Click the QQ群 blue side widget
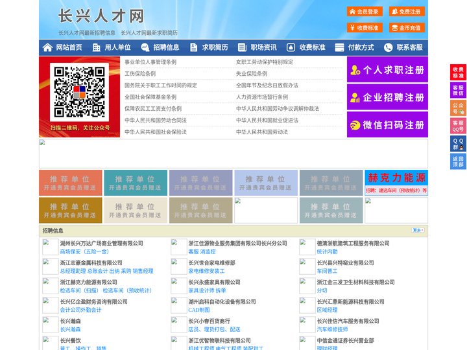 pyautogui.click(x=458, y=144)
